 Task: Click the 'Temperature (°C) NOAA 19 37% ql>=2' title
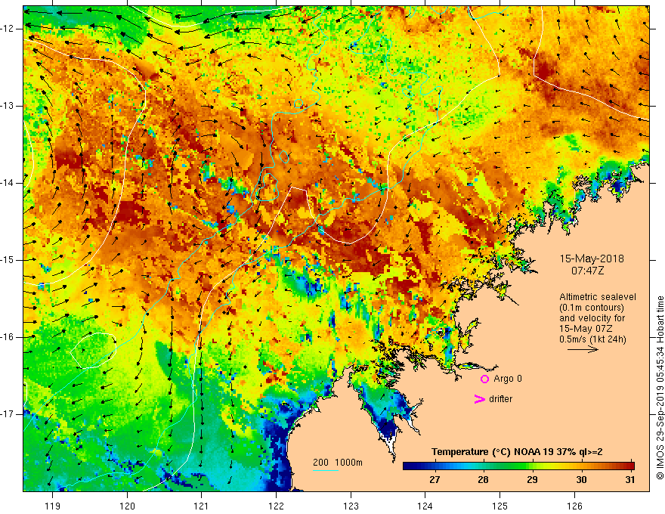pyautogui.click(x=517, y=452)
